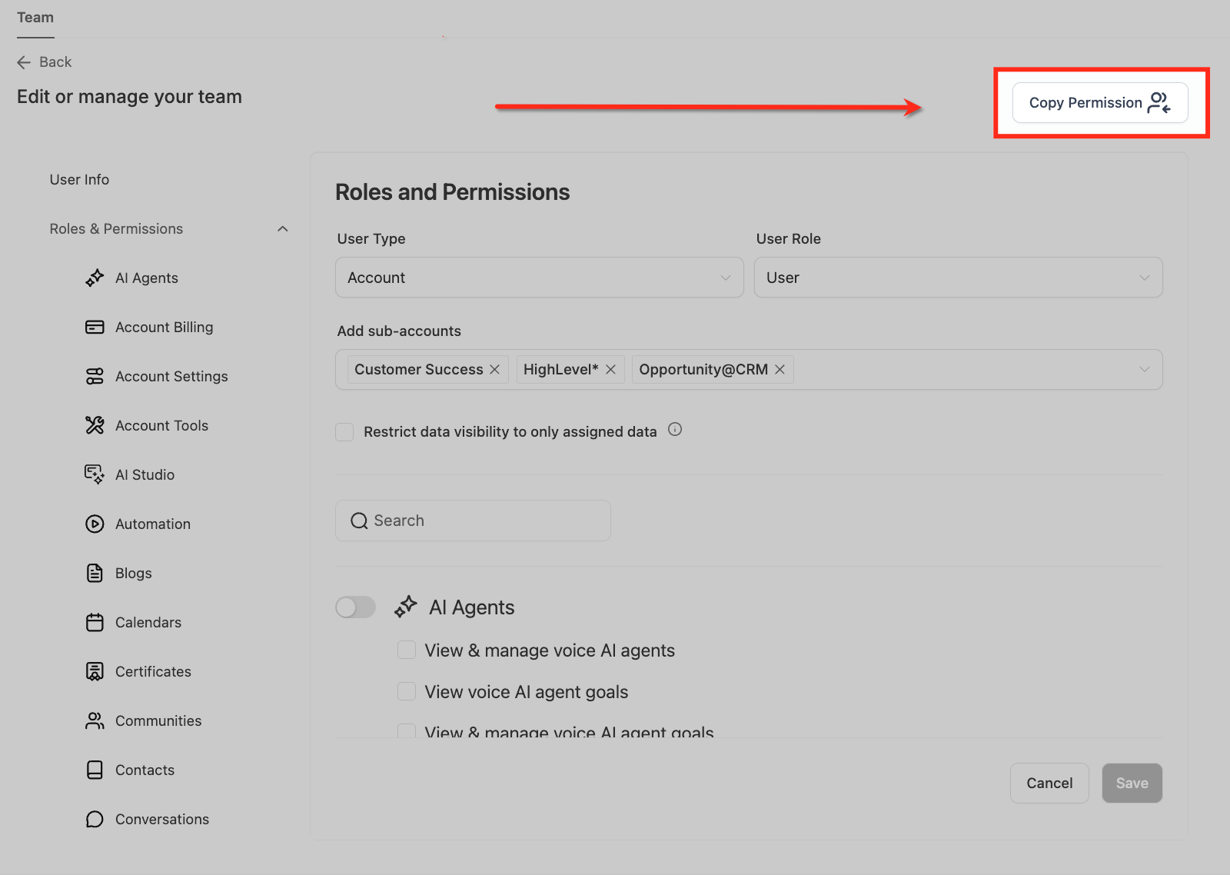Click the Certificates badge icon
Viewport: 1230px width, 875px height.
click(x=95, y=671)
